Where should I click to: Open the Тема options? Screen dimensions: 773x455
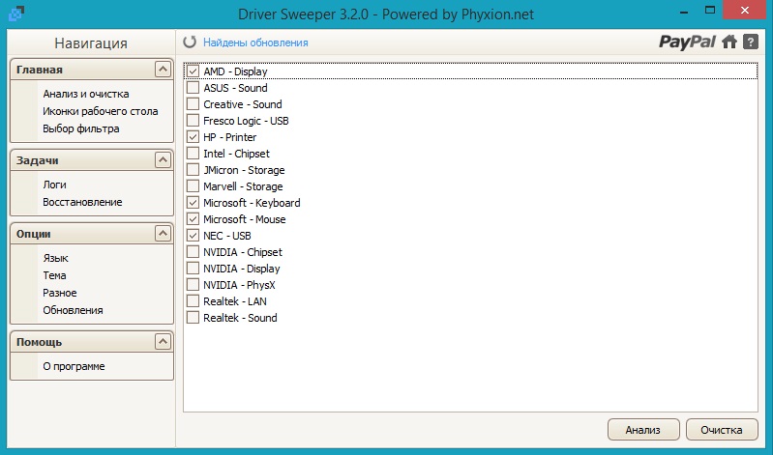54,275
